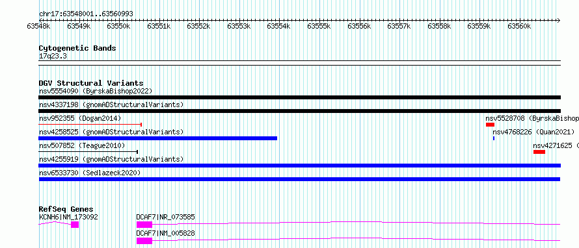Select the 17q23.3 band label
Image resolution: width=579 pixels, height=248 pixels.
click(x=53, y=56)
